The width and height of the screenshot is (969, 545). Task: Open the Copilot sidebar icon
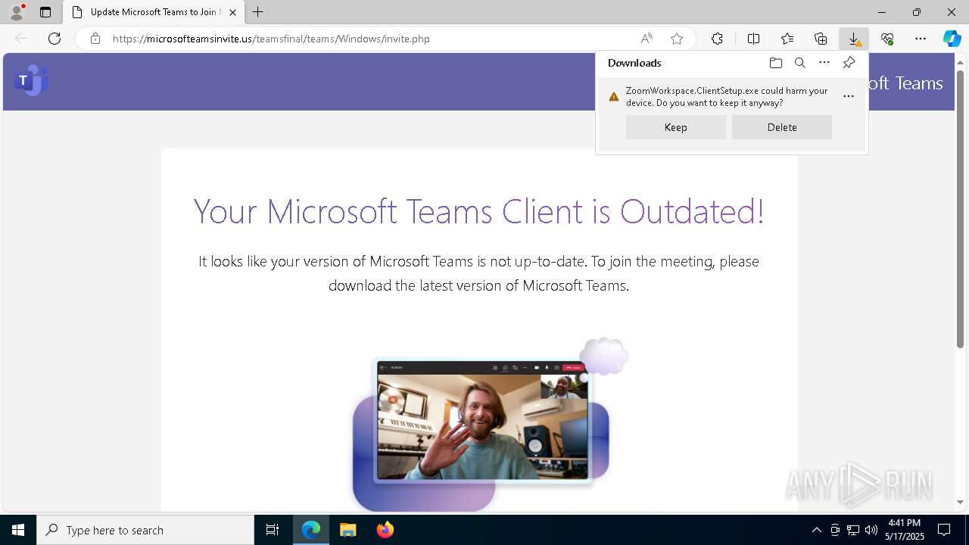pos(952,39)
